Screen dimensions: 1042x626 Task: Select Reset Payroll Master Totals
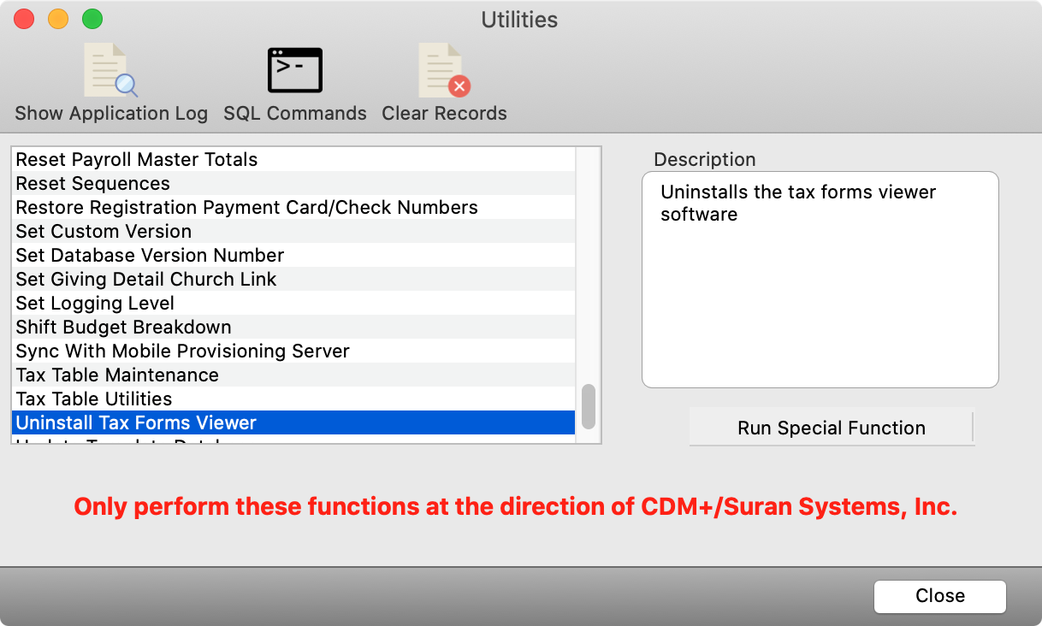[137, 160]
